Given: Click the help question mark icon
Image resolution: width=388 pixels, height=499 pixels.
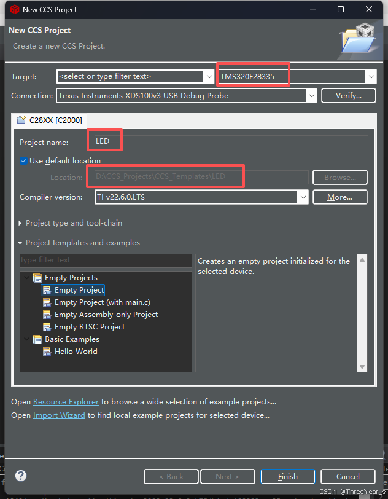Looking at the screenshot, I should click(21, 476).
